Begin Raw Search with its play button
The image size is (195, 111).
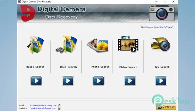(161, 81)
